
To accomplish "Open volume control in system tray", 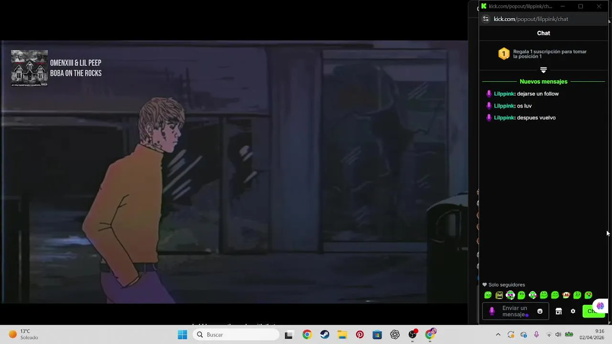I will (558, 334).
